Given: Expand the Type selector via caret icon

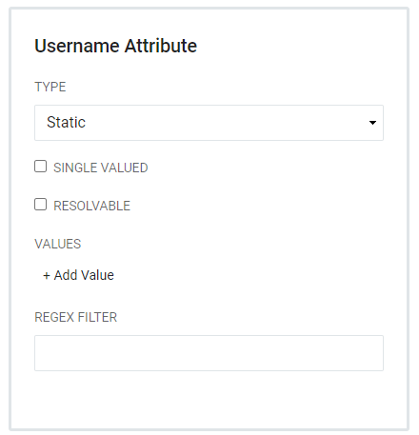Looking at the screenshot, I should [372, 123].
